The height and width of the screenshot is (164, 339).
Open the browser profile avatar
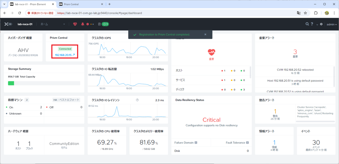[x=327, y=13]
